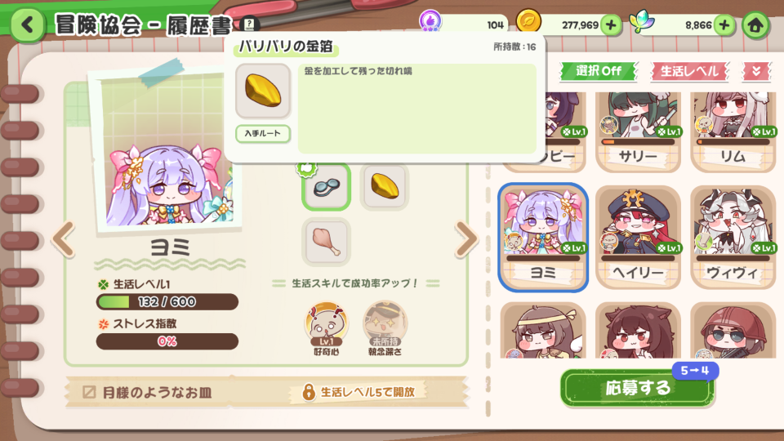Add crystal currency with plus button
Screen dimensions: 784x441
(724, 24)
